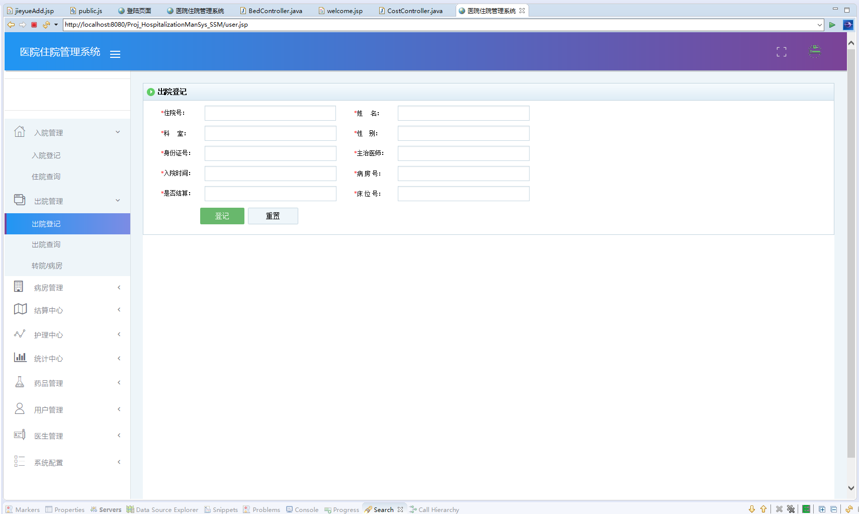Screen dimensions: 859x514
Task: Open the URL address bar dropdown arrow
Action: point(819,25)
